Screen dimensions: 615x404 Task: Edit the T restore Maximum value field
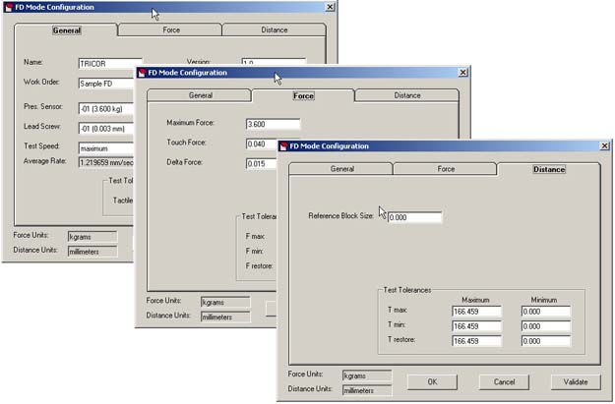tap(476, 341)
